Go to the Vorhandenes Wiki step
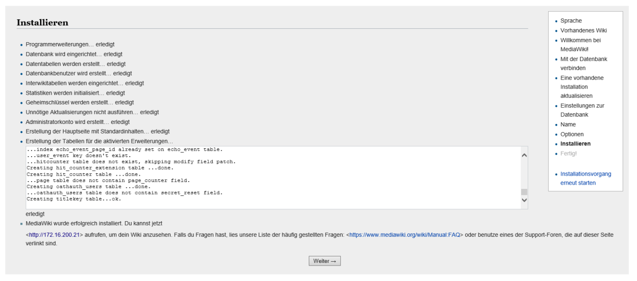Image resolution: width=637 pixels, height=281 pixels. click(584, 31)
